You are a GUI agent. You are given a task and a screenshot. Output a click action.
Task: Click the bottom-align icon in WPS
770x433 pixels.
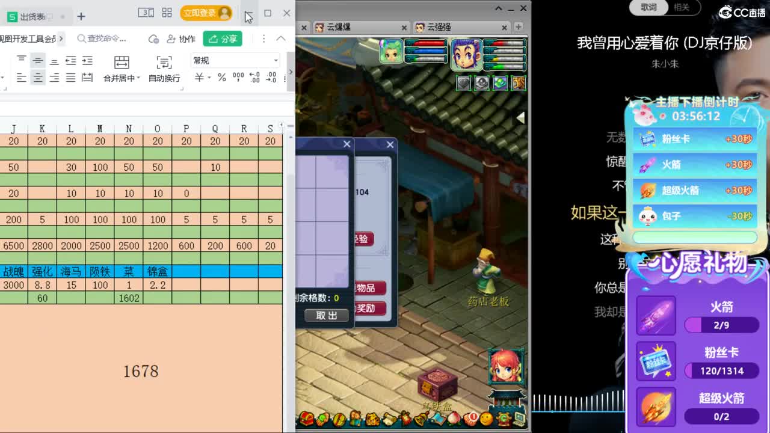54,60
